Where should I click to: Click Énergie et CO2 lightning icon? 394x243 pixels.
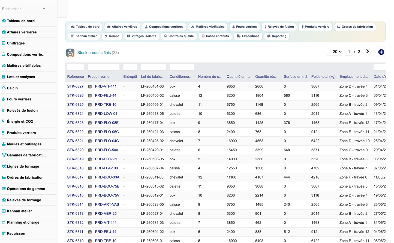[3, 121]
